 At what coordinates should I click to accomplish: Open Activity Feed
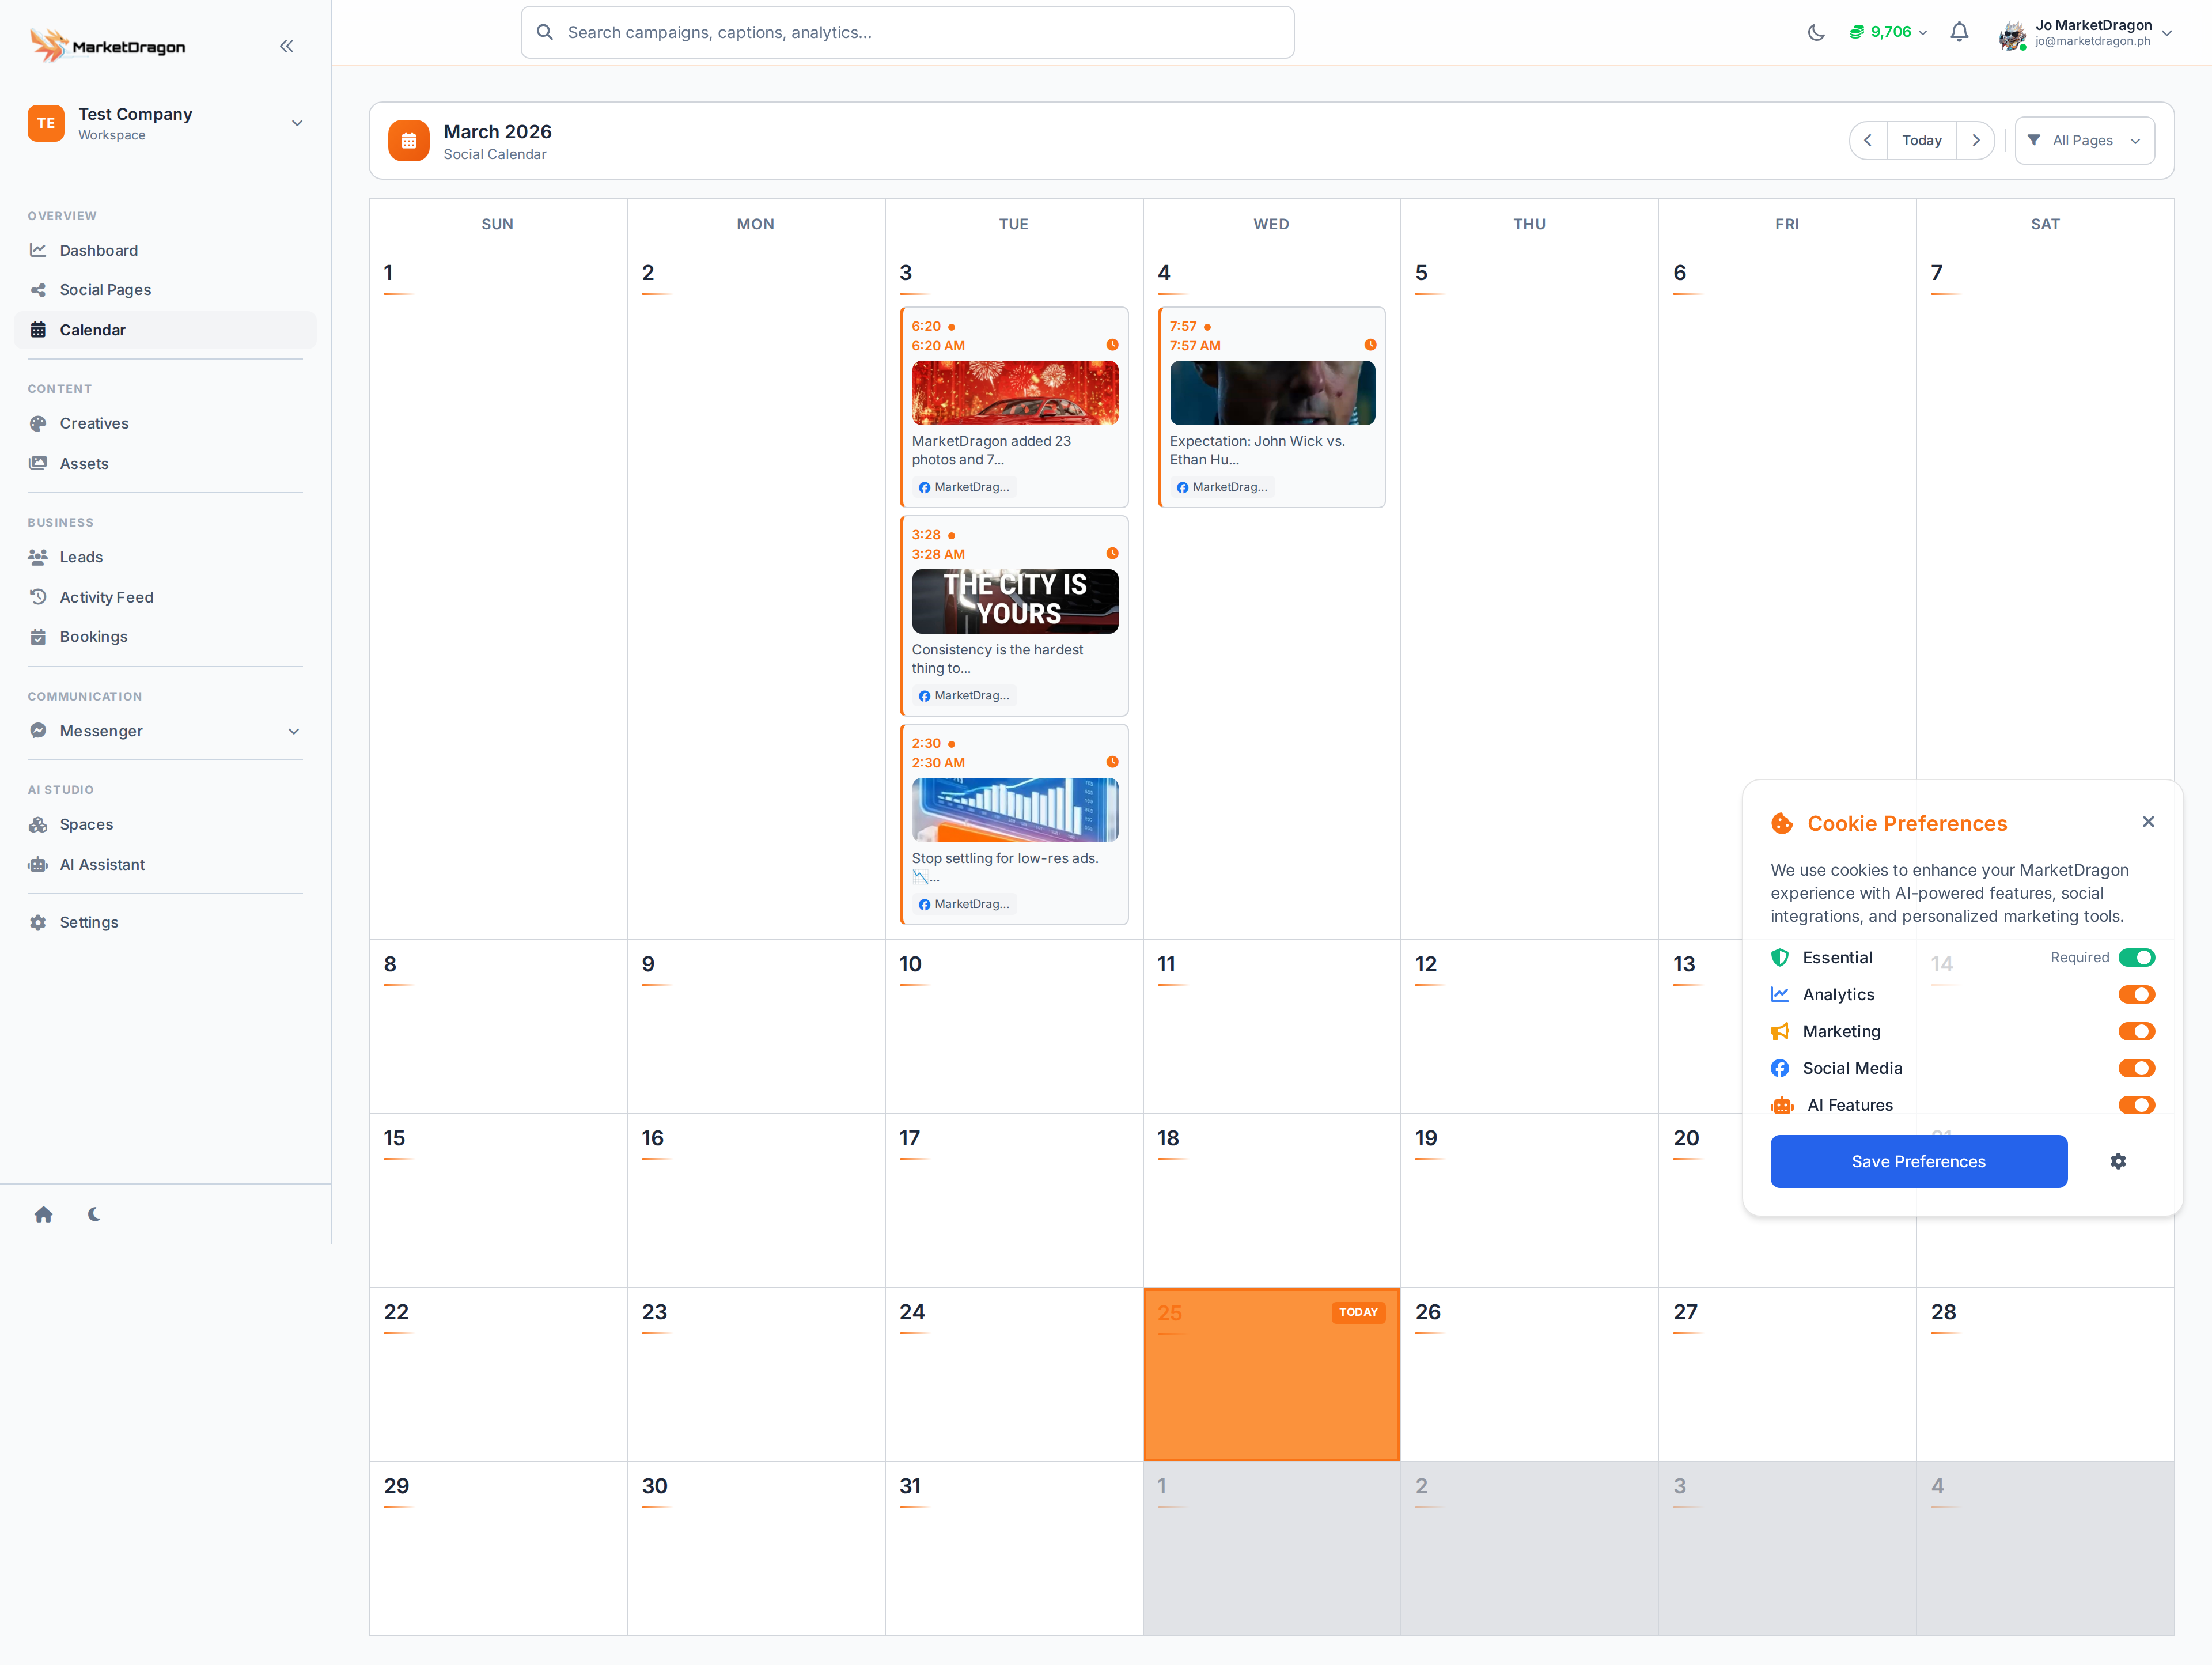pyautogui.click(x=165, y=597)
